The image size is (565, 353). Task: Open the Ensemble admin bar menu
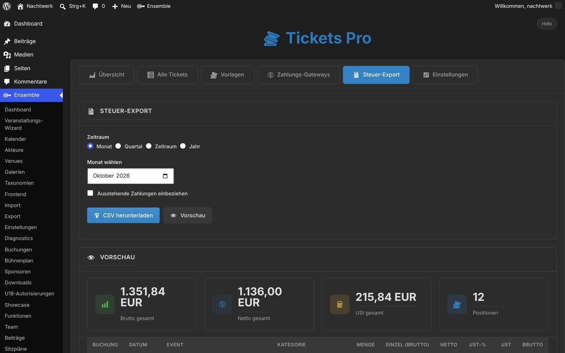(154, 6)
